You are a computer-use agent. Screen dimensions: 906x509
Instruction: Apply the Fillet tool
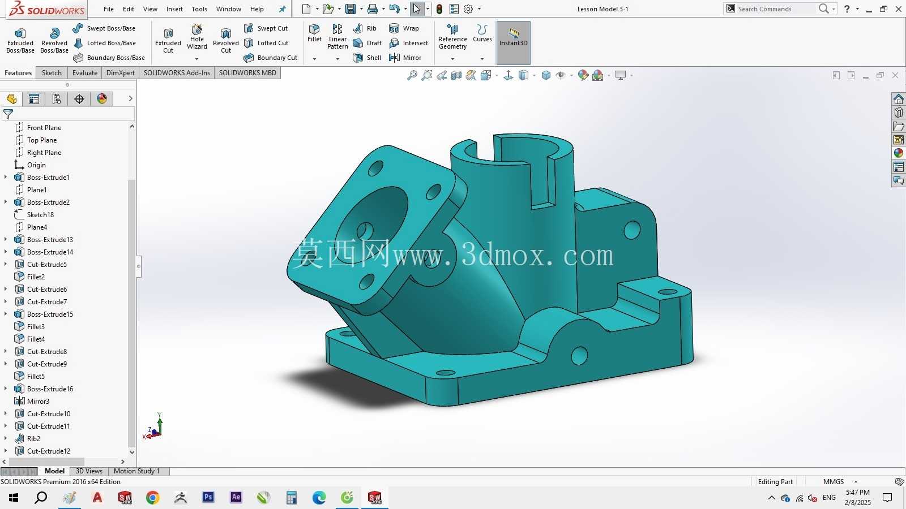[314, 33]
